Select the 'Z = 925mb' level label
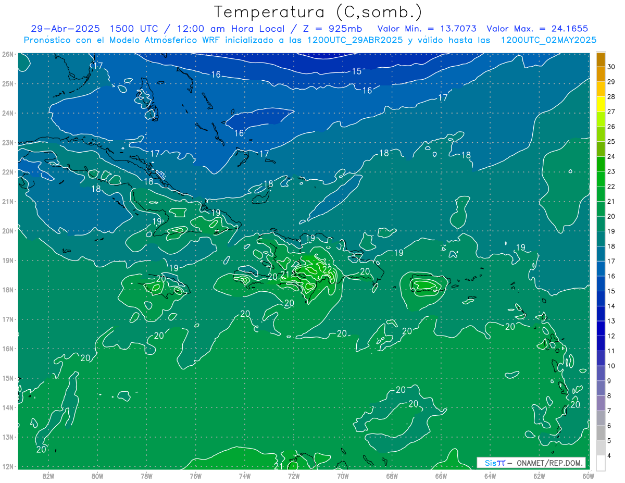Screen dimensions: 625x483 (x=331, y=29)
